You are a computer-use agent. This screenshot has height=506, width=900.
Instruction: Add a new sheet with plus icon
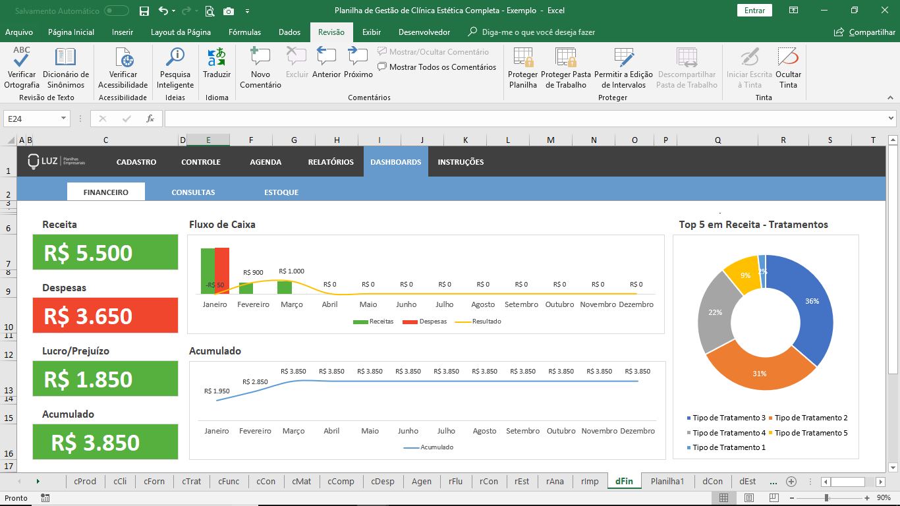pyautogui.click(x=791, y=482)
